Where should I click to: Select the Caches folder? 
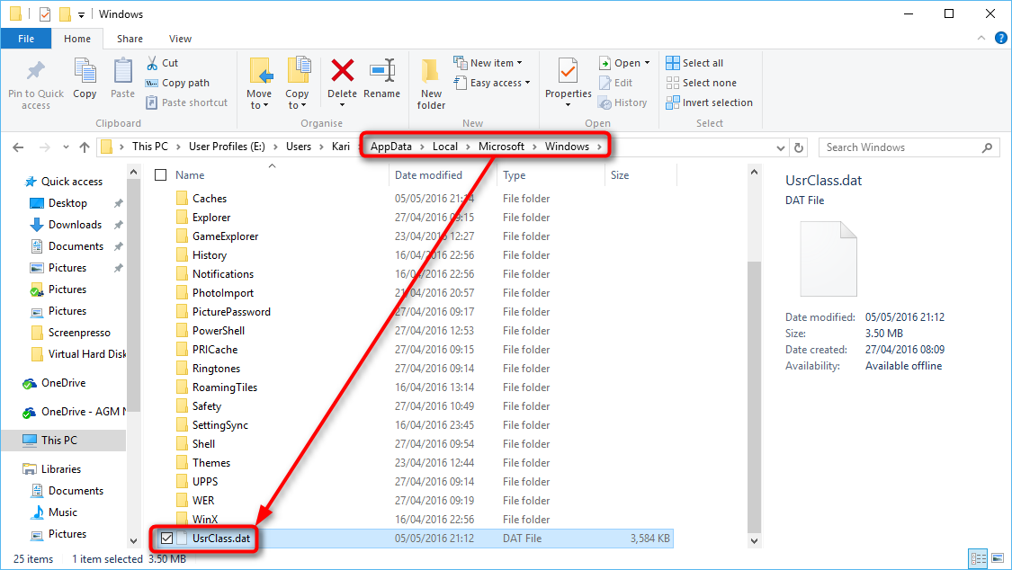[209, 199]
